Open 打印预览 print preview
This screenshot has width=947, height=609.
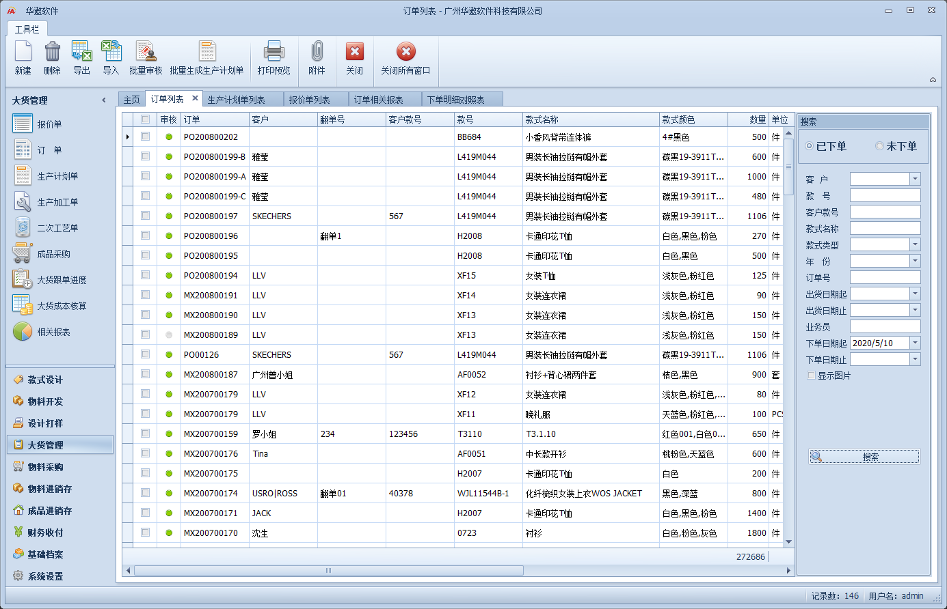[274, 52]
